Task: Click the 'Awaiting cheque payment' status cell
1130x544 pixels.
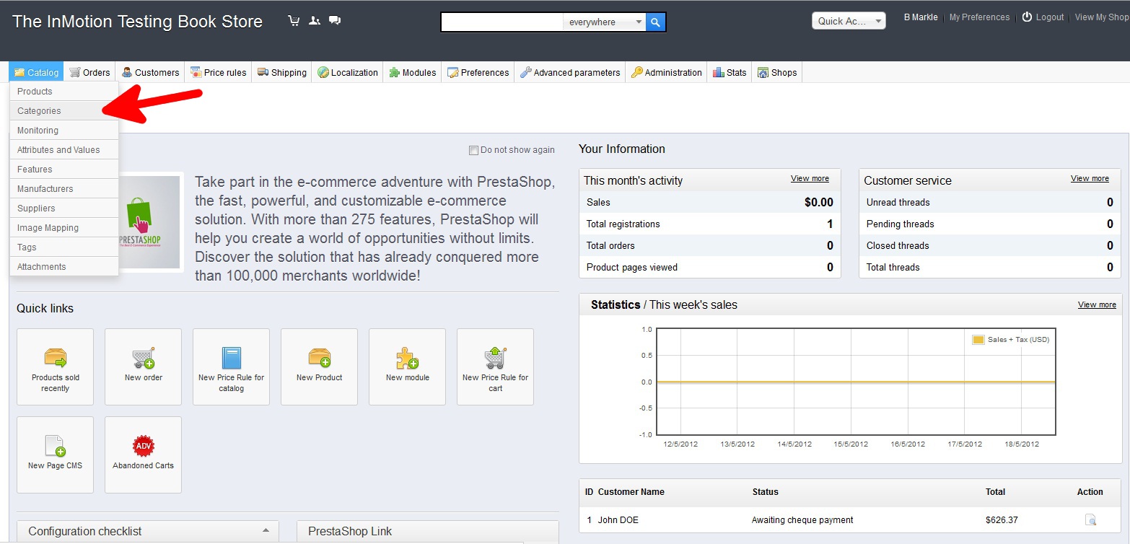Action: [802, 520]
